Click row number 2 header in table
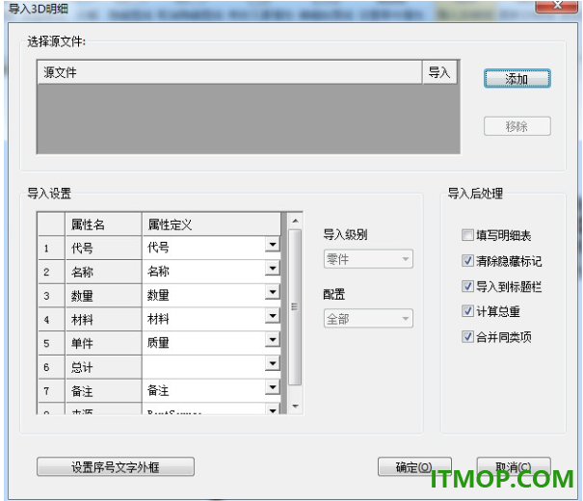Viewport: 583px width, 501px height. 52,272
